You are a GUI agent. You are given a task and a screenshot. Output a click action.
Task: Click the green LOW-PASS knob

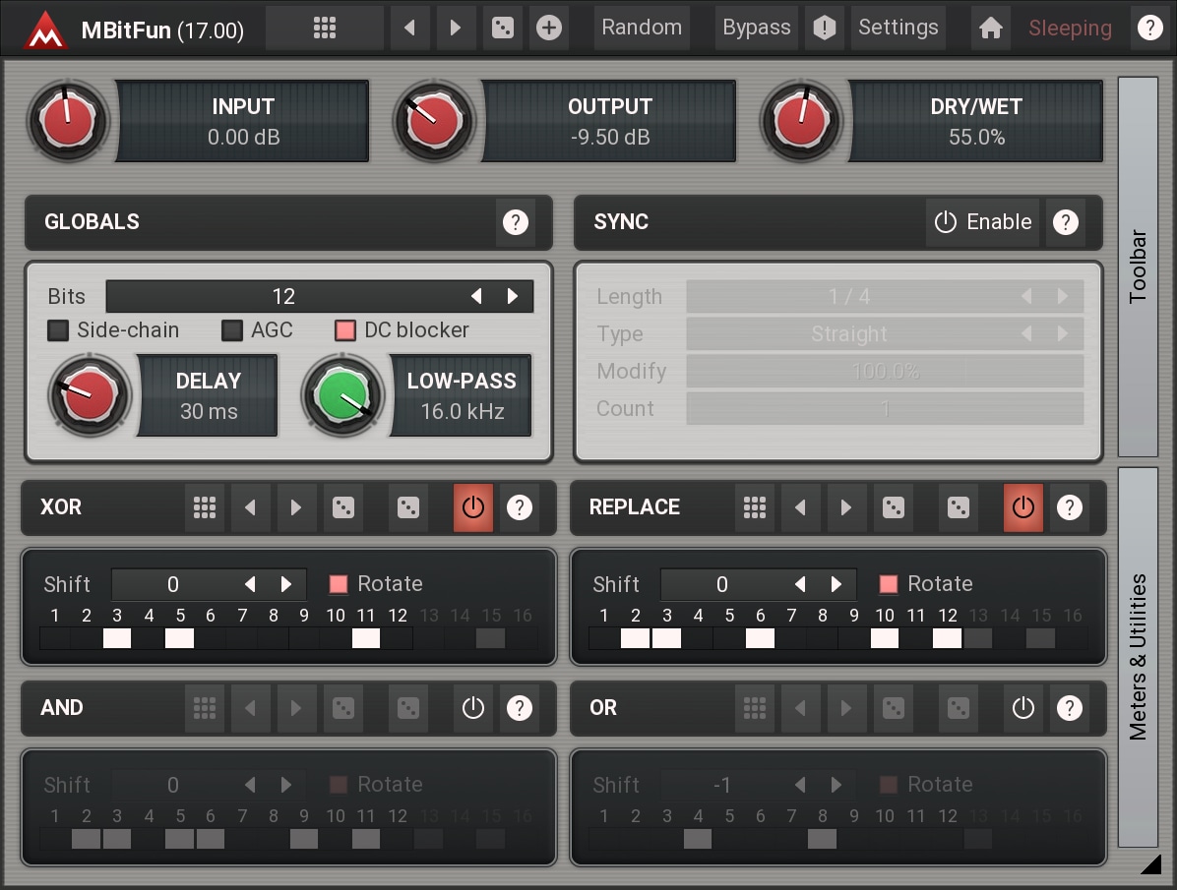[342, 396]
